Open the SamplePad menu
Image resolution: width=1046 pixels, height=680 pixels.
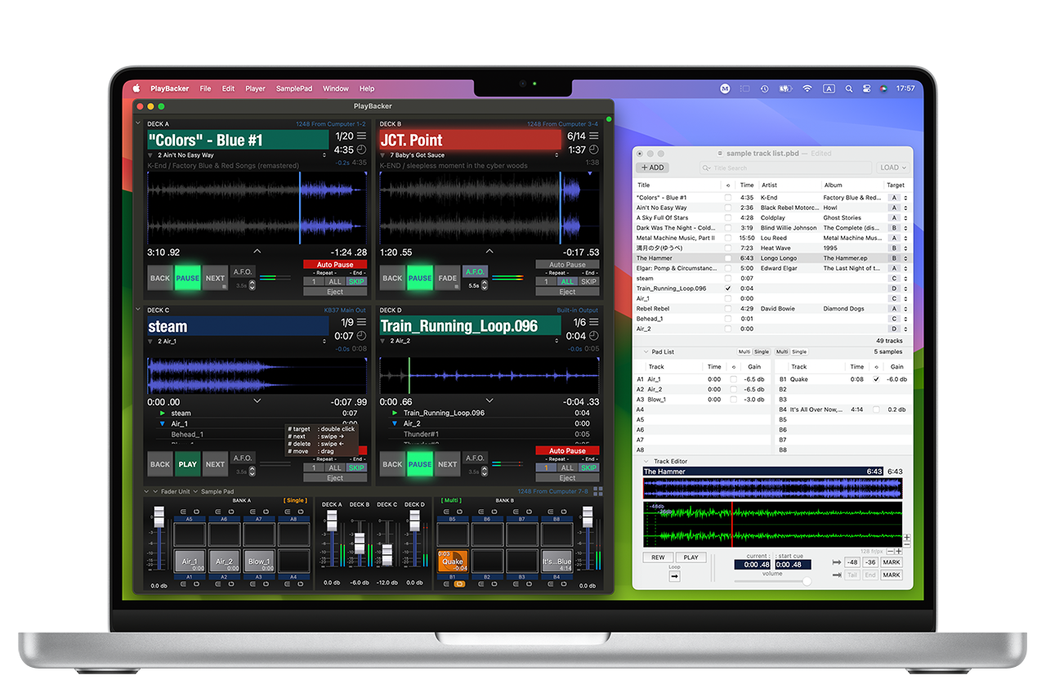click(x=294, y=88)
